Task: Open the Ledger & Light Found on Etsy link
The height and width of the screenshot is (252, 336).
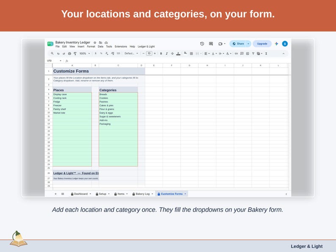Action: (x=76, y=173)
